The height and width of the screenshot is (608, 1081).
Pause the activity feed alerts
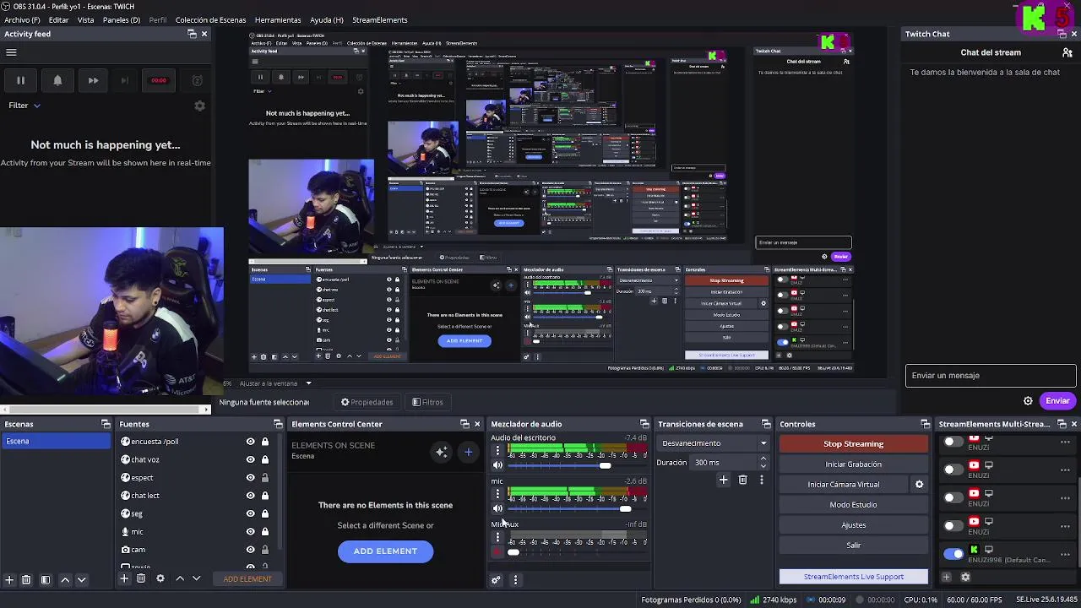click(x=20, y=80)
